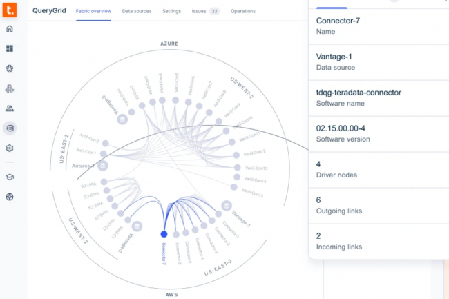Select the highlighted Connector-7 node
The width and height of the screenshot is (449, 299).
pos(164,234)
